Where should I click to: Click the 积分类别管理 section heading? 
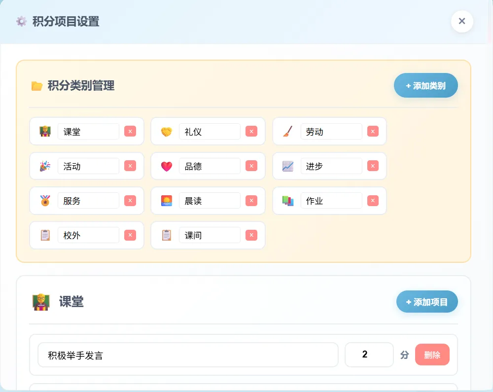(x=81, y=85)
